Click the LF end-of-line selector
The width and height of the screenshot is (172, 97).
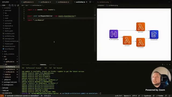click(x=139, y=96)
